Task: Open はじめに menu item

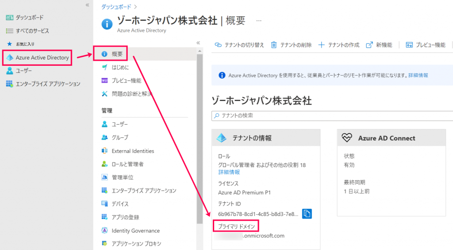Action: (x=120, y=68)
